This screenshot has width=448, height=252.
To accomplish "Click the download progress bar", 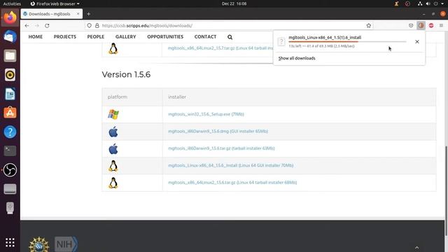I will point(347,42).
